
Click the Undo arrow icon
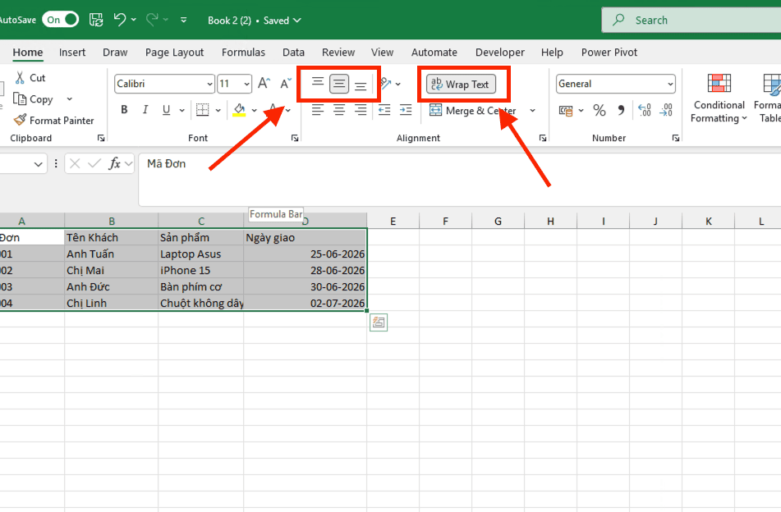pos(120,20)
